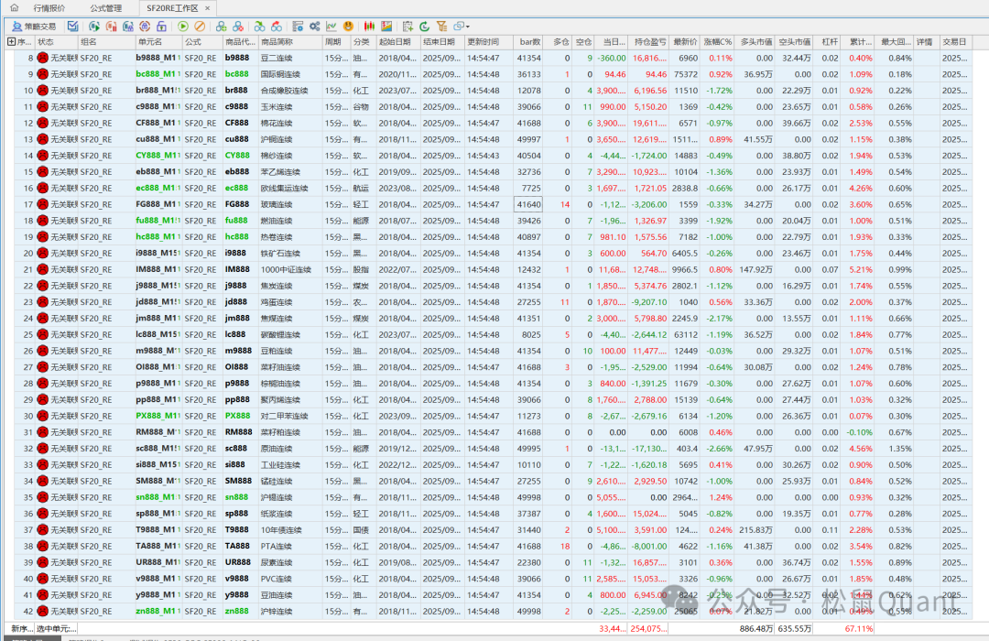The image size is (989, 641).
Task: Click the green Start run icon
Action: [183, 27]
